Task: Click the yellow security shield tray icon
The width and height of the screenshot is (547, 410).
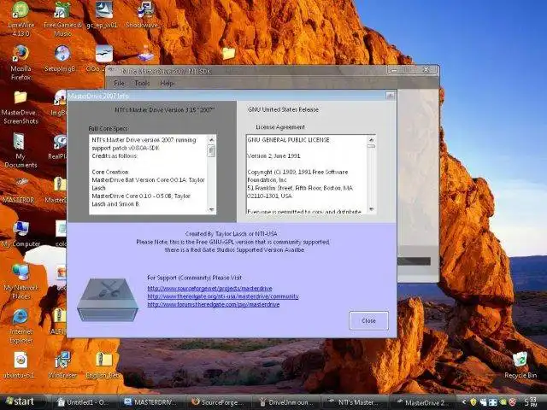Action: (x=473, y=402)
